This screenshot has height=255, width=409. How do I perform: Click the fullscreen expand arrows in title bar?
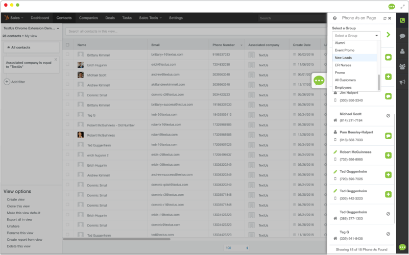(402, 7)
